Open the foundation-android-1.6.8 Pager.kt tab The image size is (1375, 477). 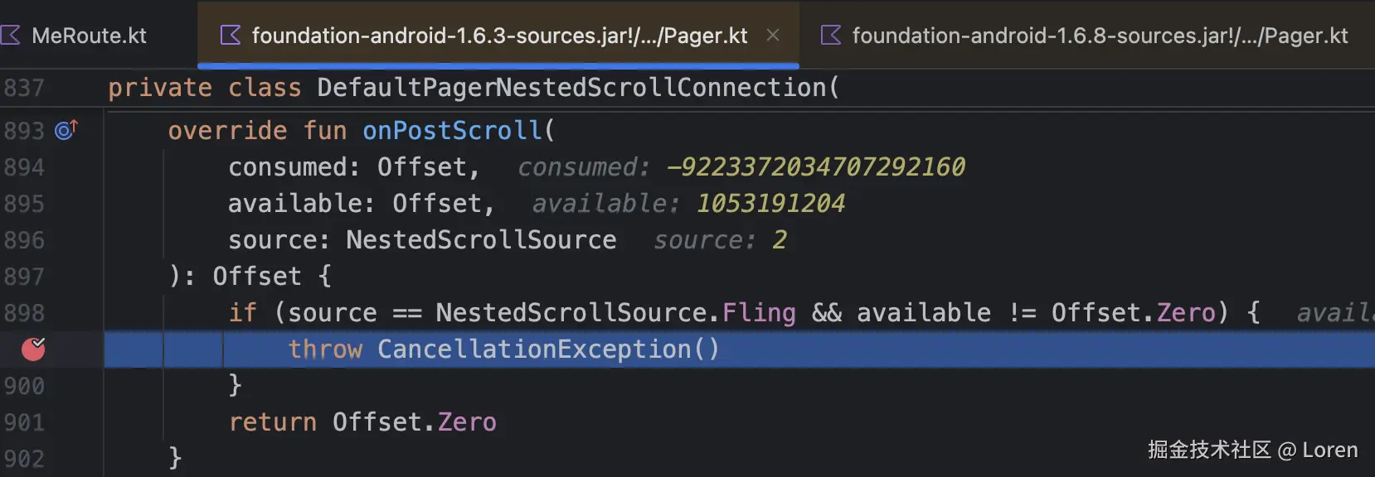(1099, 36)
